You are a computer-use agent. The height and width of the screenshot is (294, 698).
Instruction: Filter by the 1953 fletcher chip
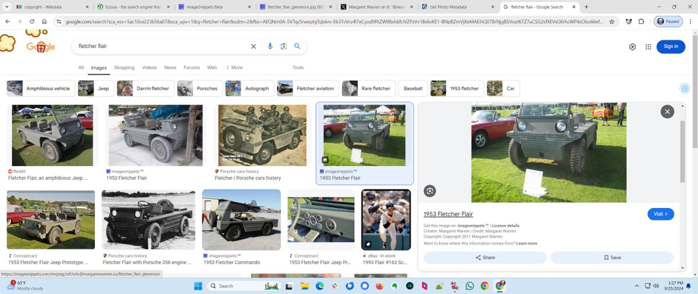coord(457,88)
